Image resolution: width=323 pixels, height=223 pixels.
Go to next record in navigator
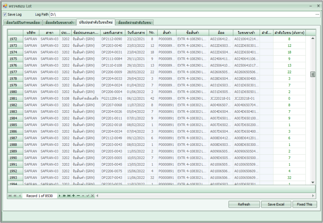coord(60,196)
